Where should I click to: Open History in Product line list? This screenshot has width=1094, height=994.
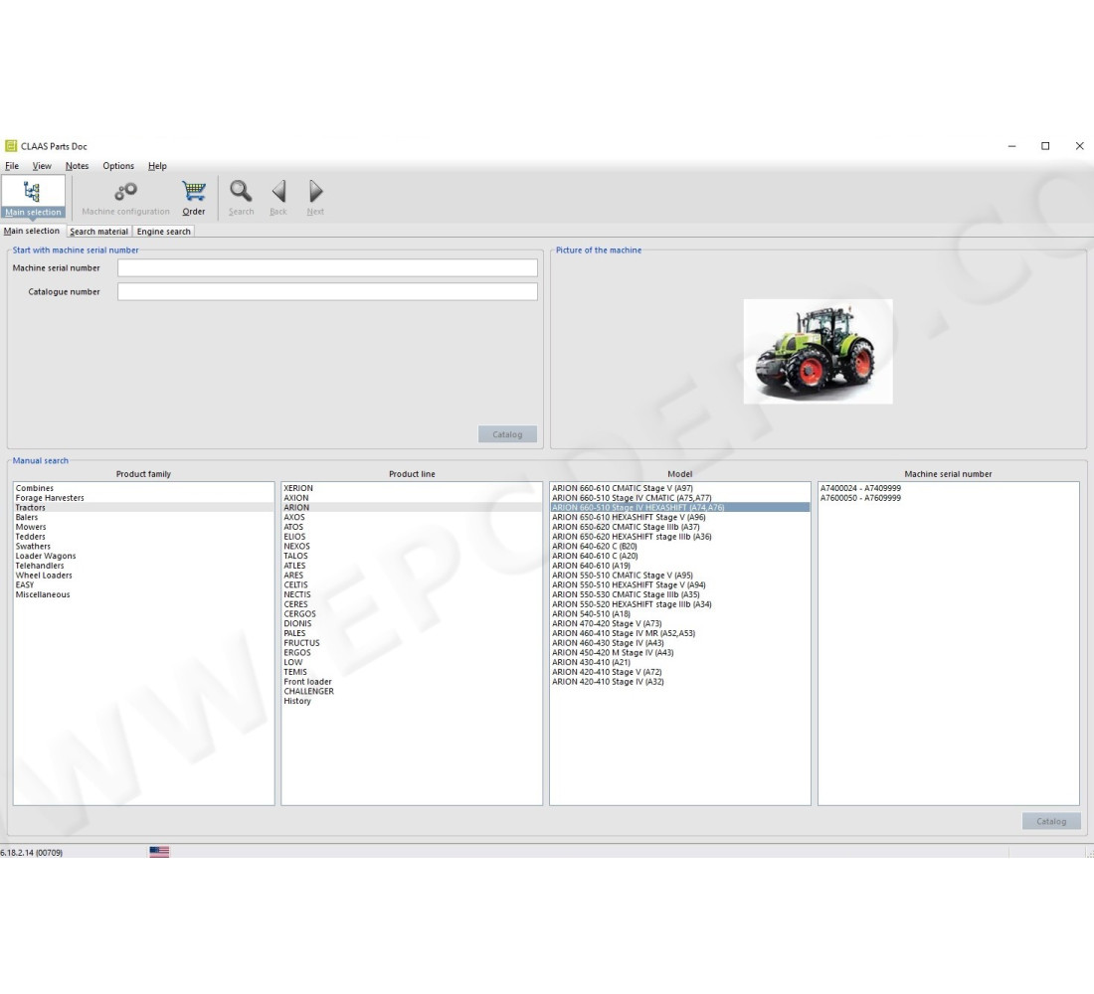coord(412,702)
